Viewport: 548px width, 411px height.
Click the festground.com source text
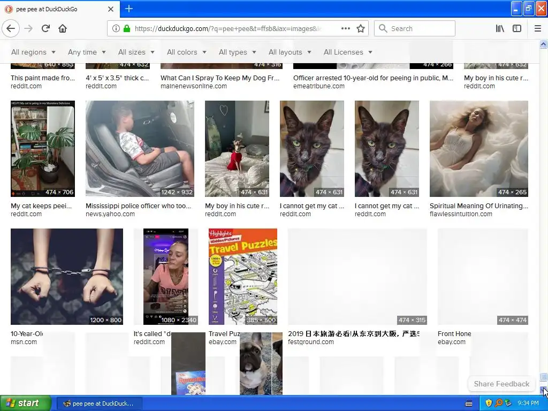tap(311, 342)
